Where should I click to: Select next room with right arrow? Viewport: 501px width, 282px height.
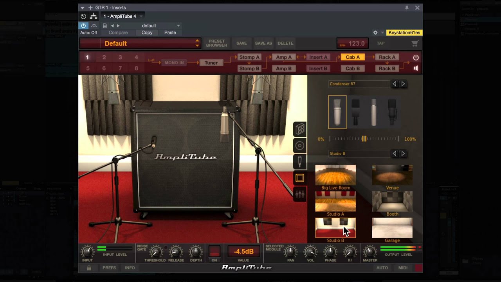(403, 154)
